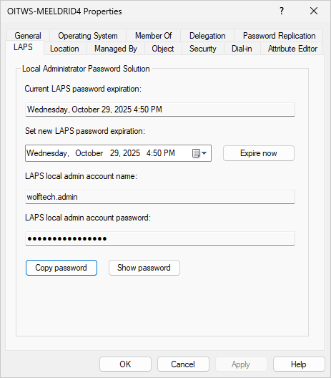Go to the Delegation tab
The image size is (331, 378).
(207, 36)
